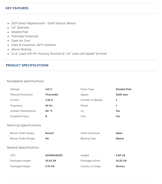Click the UPC value 815585025221
The height and width of the screenshot is (184, 162).
coord(54,155)
